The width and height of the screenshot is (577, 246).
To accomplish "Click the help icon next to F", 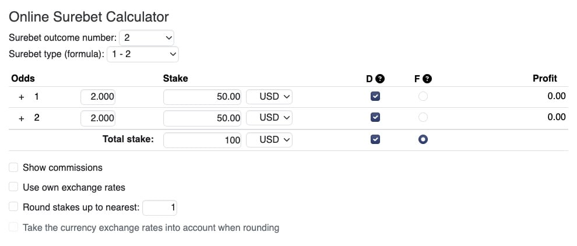I will 427,79.
